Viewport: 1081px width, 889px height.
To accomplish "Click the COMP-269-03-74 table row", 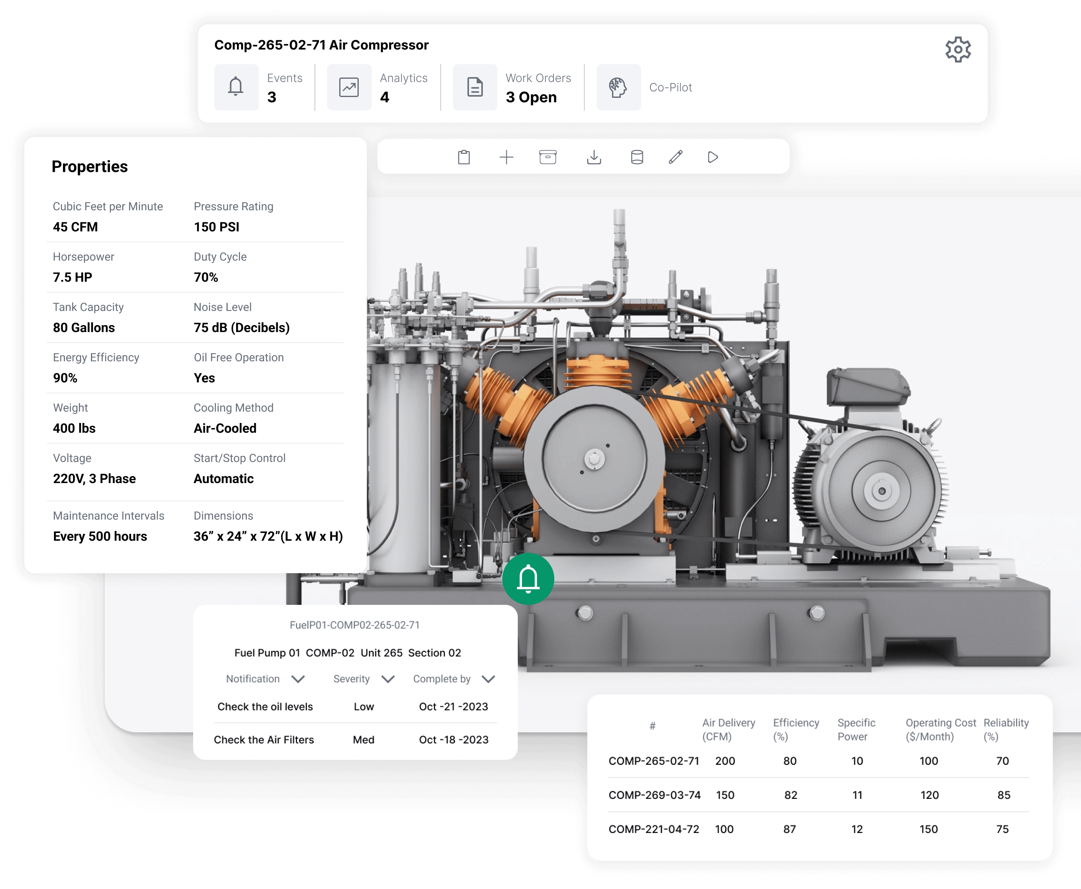I will 818,795.
